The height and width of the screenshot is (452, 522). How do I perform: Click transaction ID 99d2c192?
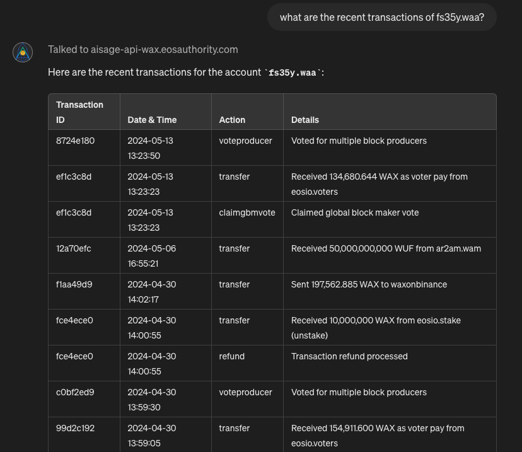click(74, 428)
